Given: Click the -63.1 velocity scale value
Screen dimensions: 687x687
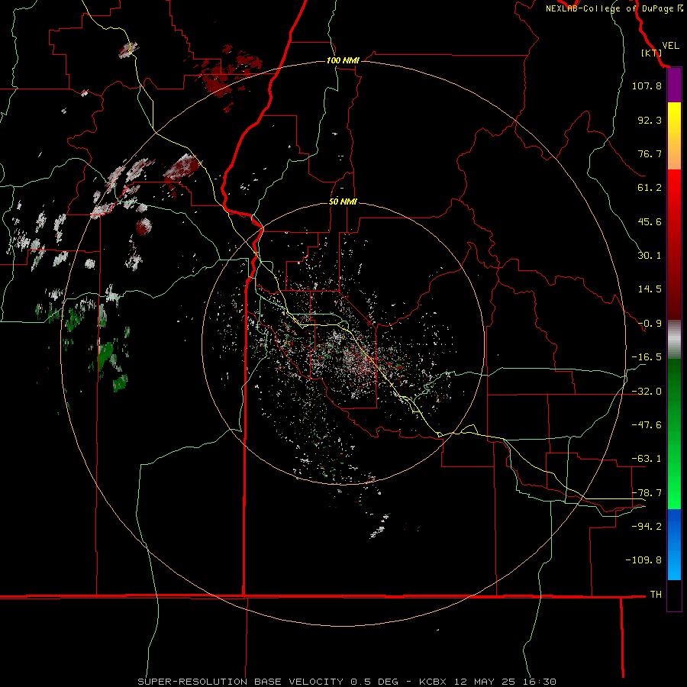Looking at the screenshot, I should click(x=647, y=459).
